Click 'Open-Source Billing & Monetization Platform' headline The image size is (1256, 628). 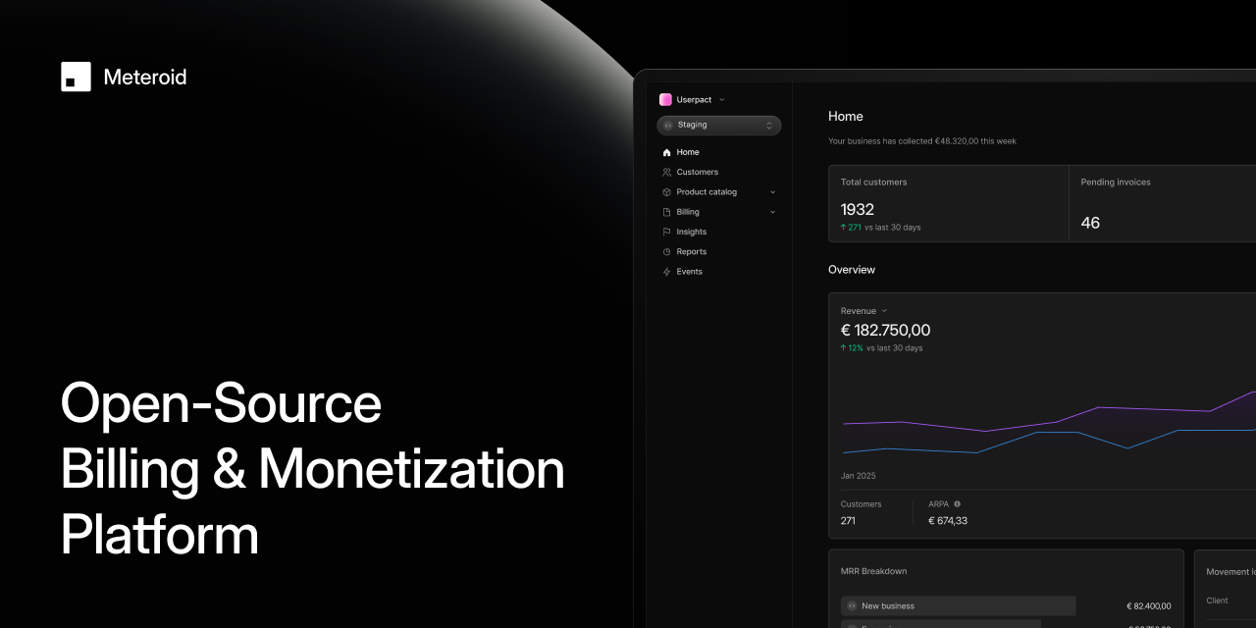[x=313, y=469]
